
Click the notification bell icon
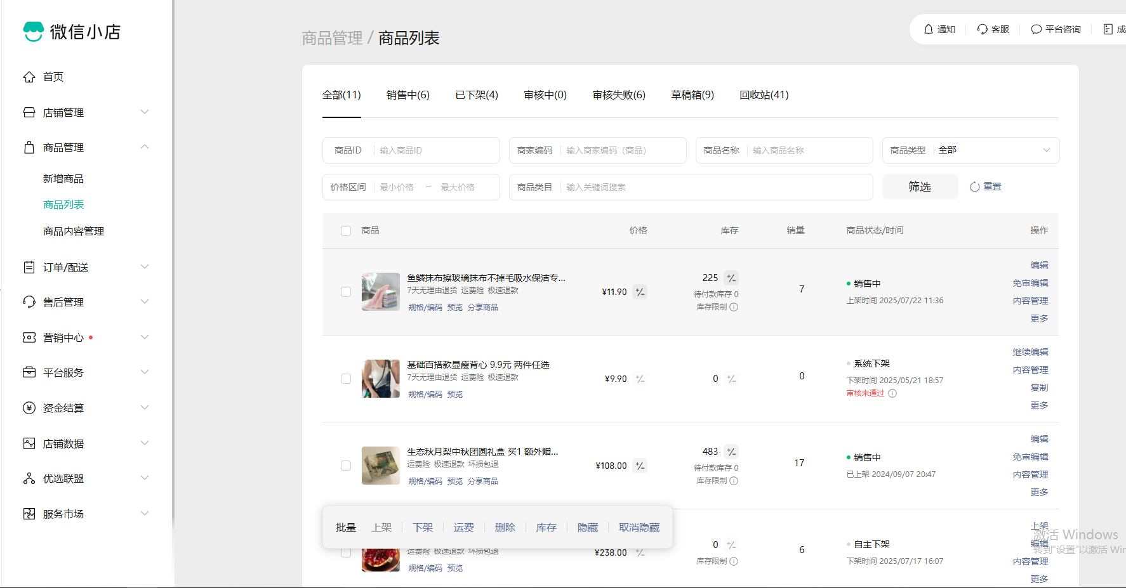[x=929, y=29]
